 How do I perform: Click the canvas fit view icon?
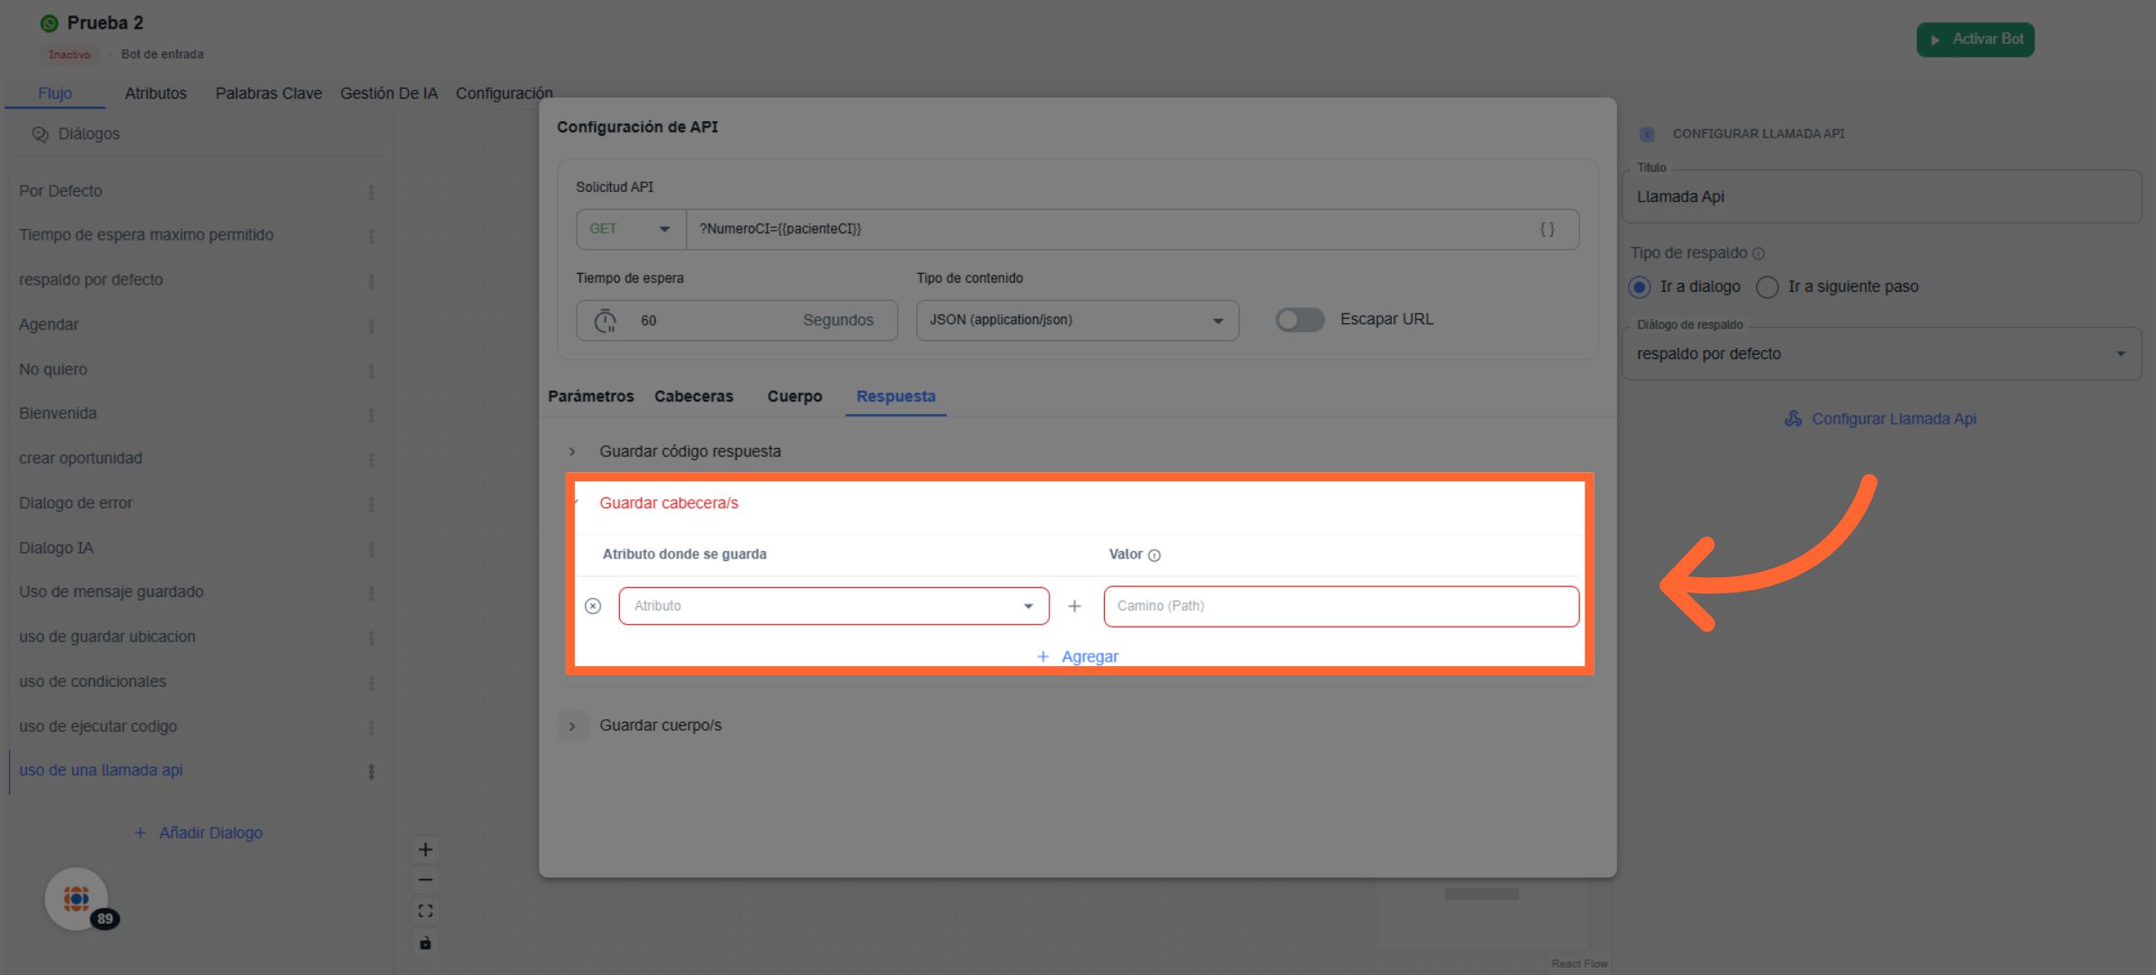point(426,911)
